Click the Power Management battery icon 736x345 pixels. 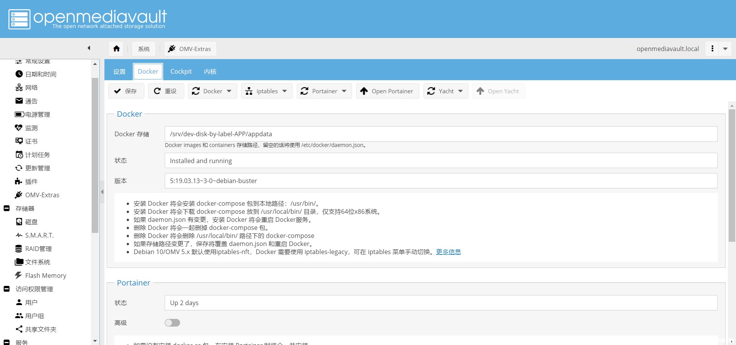[19, 114]
